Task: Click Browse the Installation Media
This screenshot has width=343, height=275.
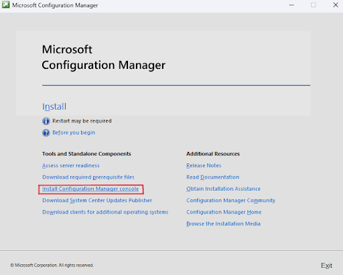Action: (x=223, y=223)
